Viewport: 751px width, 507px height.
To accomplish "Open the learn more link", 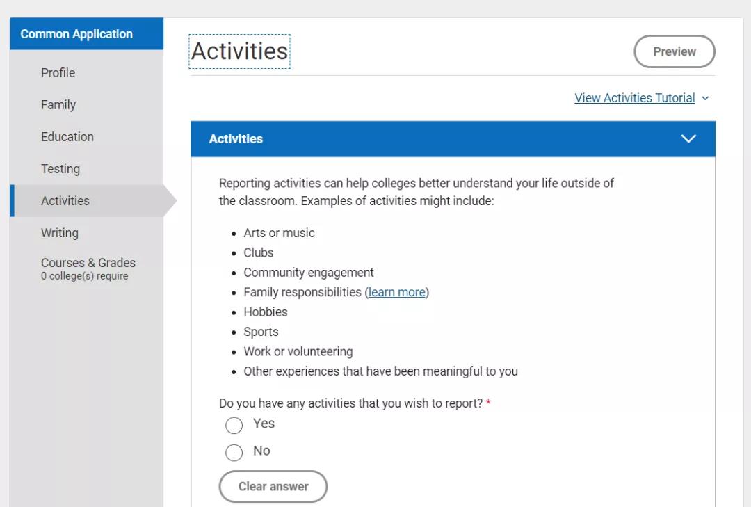I will point(396,292).
